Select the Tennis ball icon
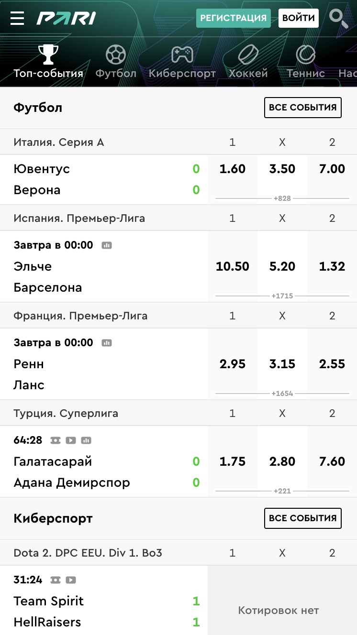Screen dimensions: 357x635 305,55
